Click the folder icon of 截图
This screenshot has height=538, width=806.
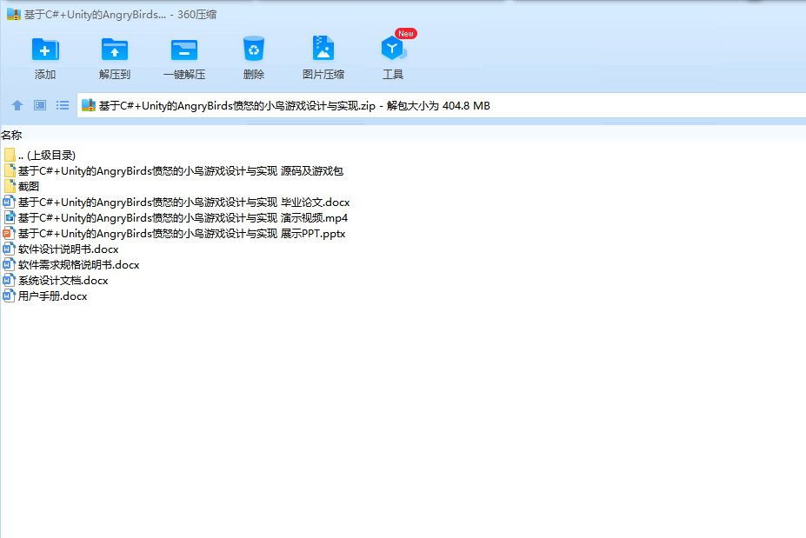10,187
